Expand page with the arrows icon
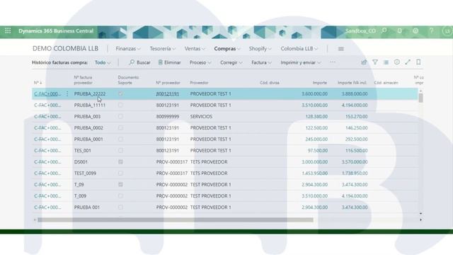The width and height of the screenshot is (453, 255). pos(408,62)
